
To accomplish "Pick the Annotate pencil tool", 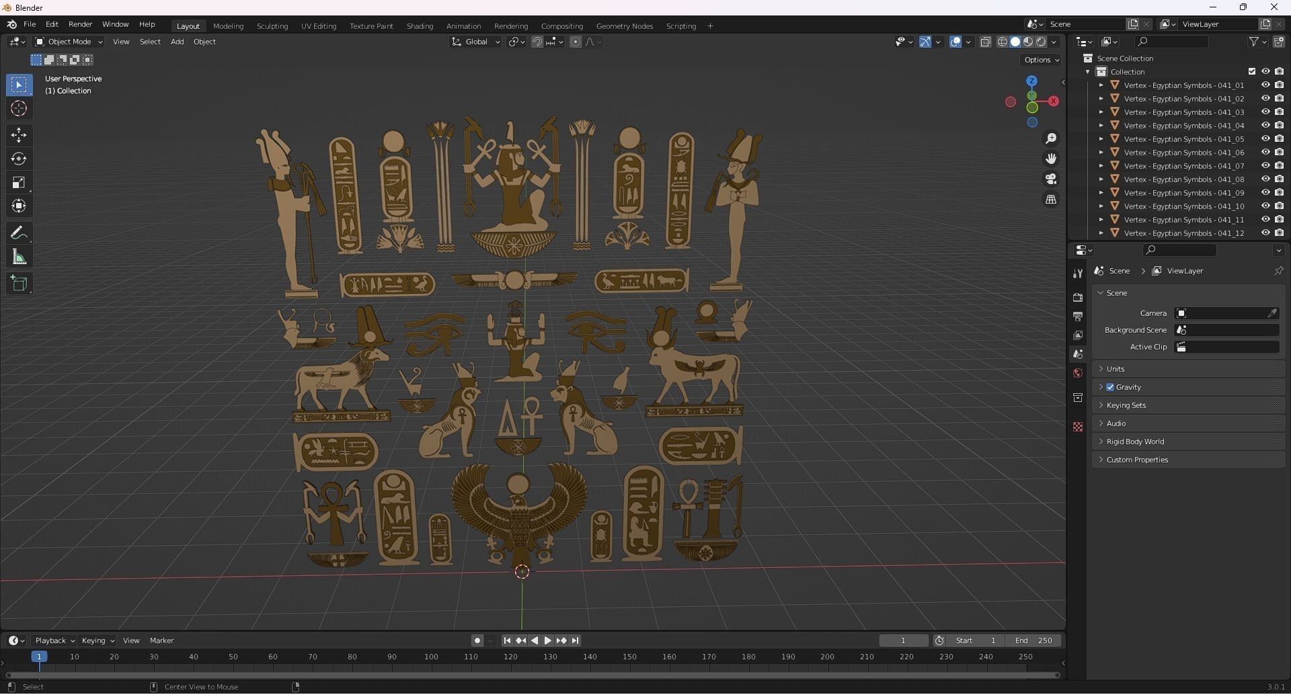I will [19, 233].
